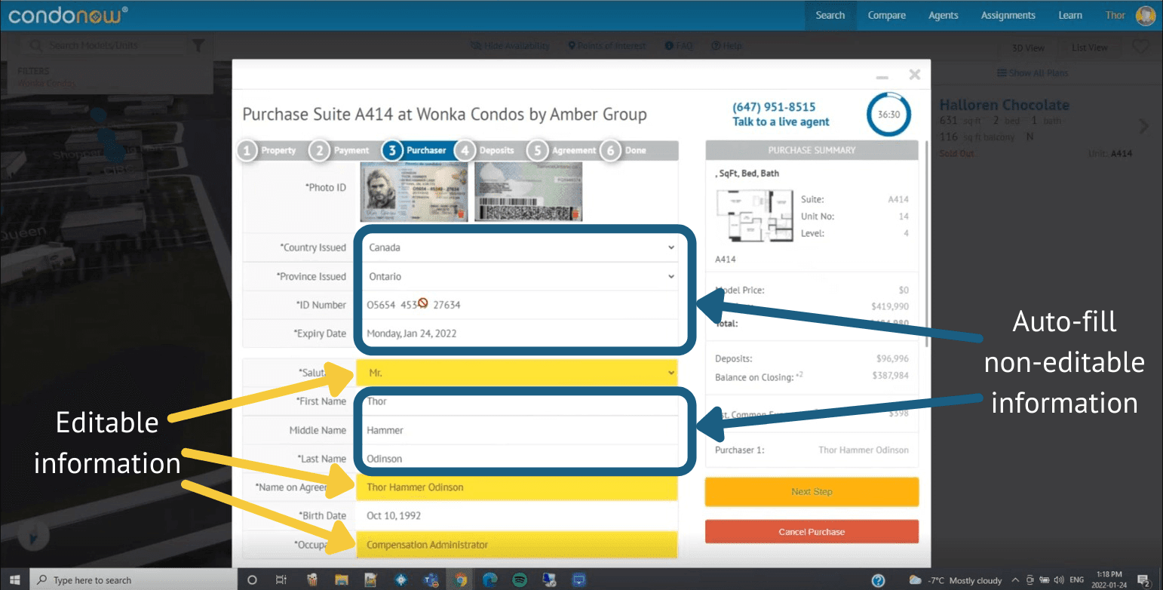Screen dimensions: 1163x590
Task: Go to step 5 Agreement
Action: click(563, 150)
